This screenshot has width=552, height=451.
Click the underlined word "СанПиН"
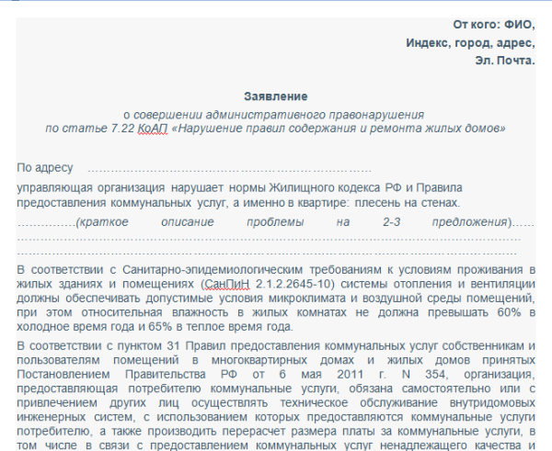pyautogui.click(x=226, y=284)
